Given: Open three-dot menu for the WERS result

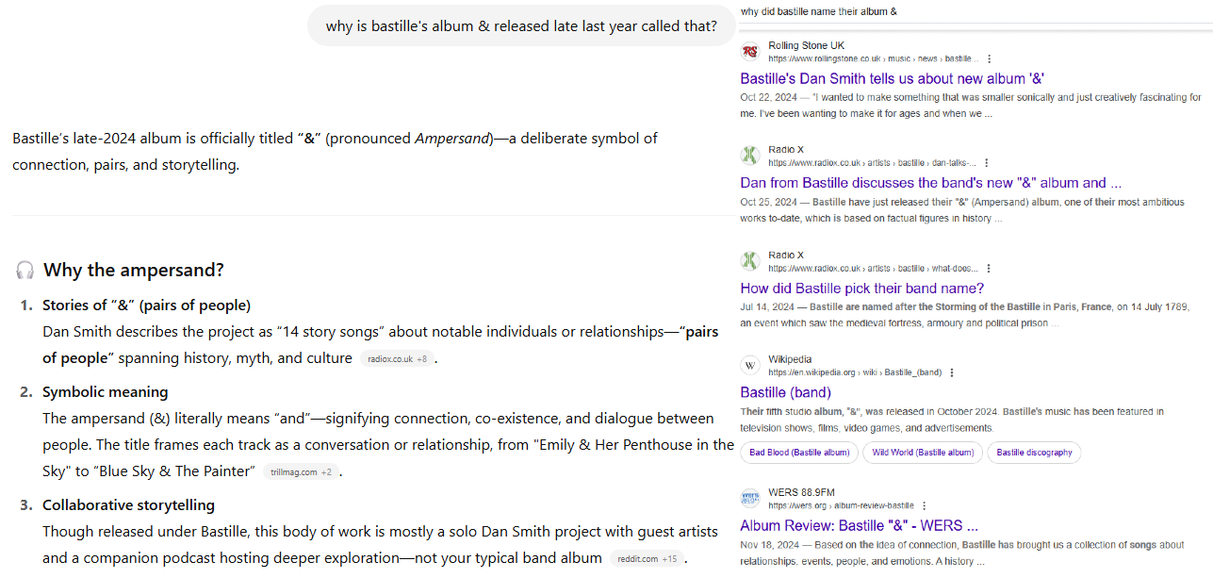Looking at the screenshot, I should 924,505.
